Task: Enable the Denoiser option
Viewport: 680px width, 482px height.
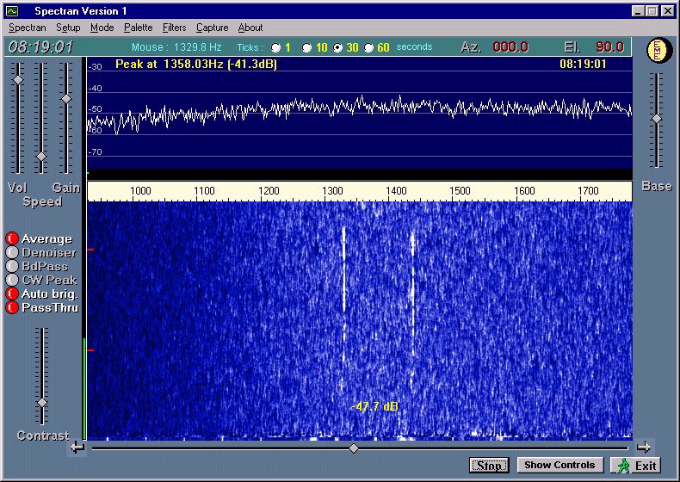Action: (x=12, y=253)
